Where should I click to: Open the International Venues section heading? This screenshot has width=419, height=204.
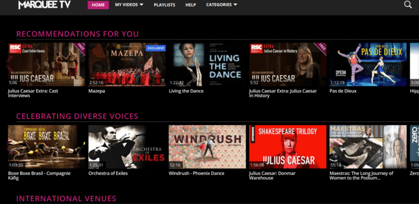[x=66, y=199]
